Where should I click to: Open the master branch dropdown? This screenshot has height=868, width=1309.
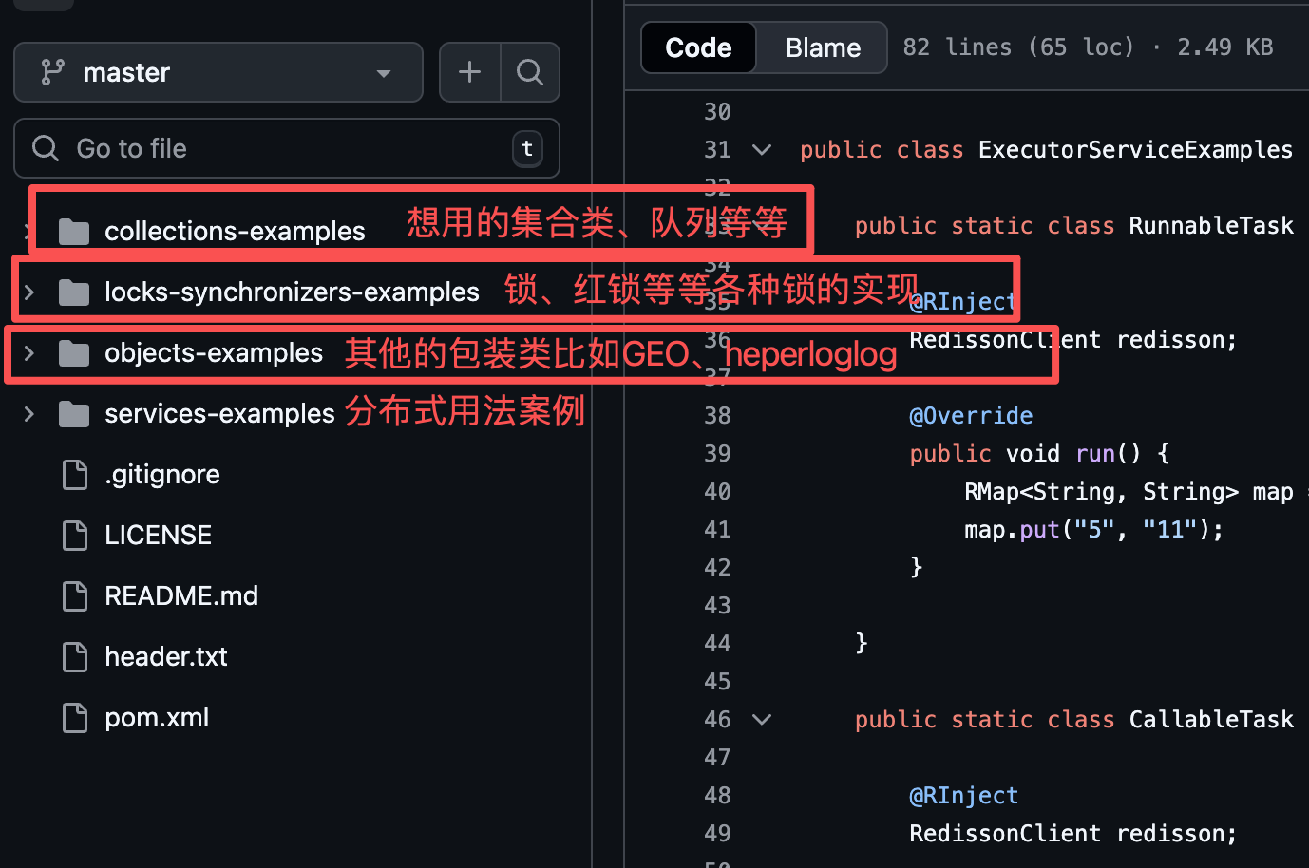pyautogui.click(x=218, y=72)
